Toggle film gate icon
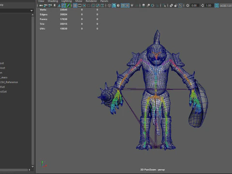 pos(80,5)
